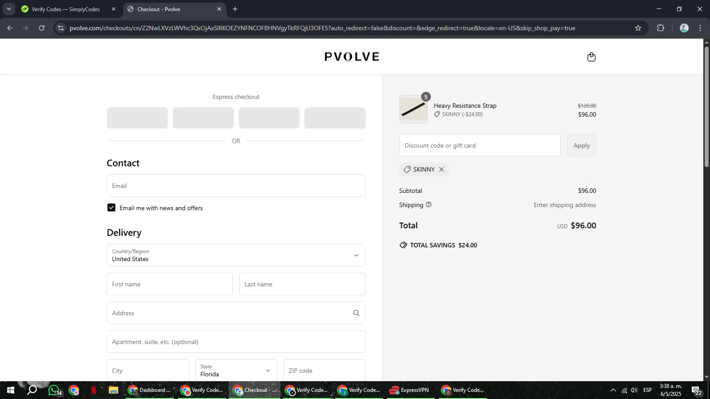The image size is (710, 399).
Task: Click the ESP language indicator
Action: point(648,390)
